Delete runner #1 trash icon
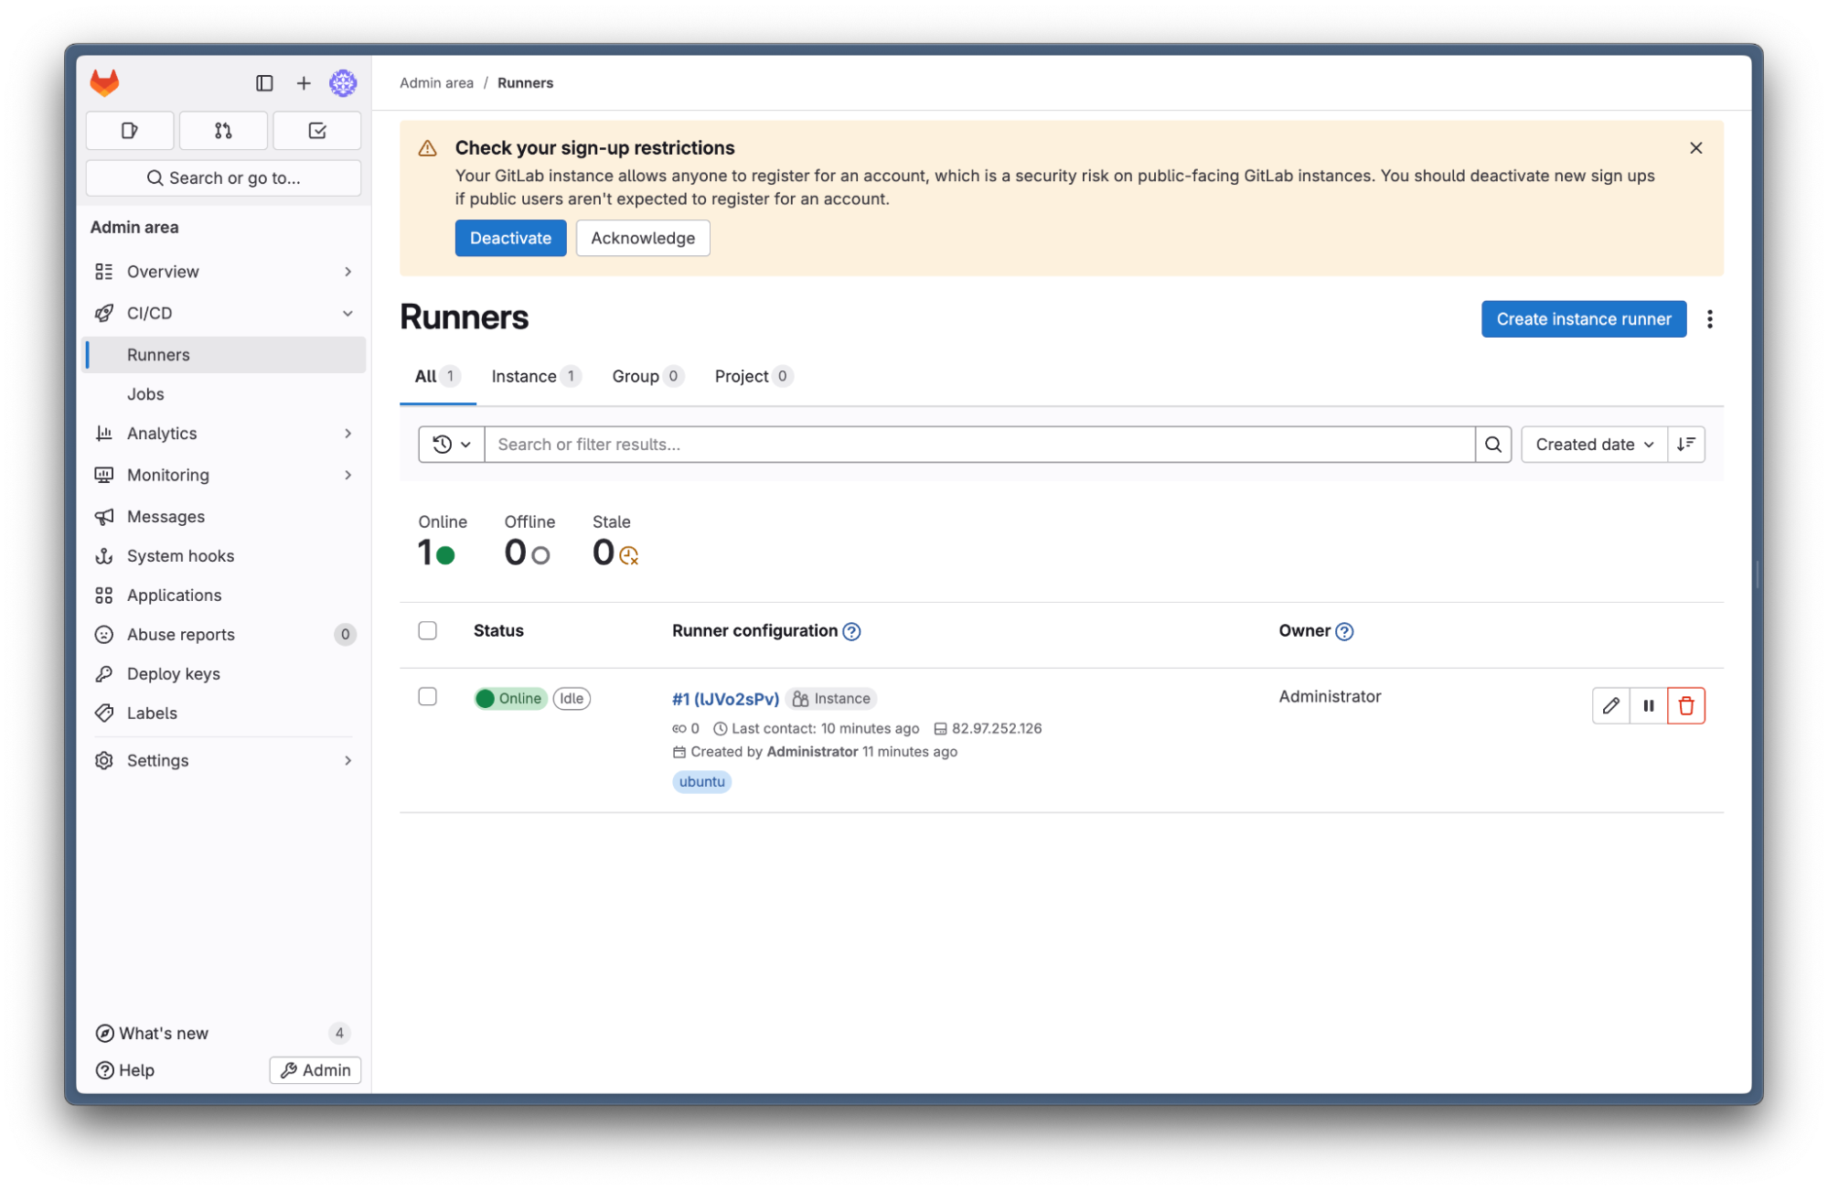The width and height of the screenshot is (1828, 1191). click(1686, 706)
